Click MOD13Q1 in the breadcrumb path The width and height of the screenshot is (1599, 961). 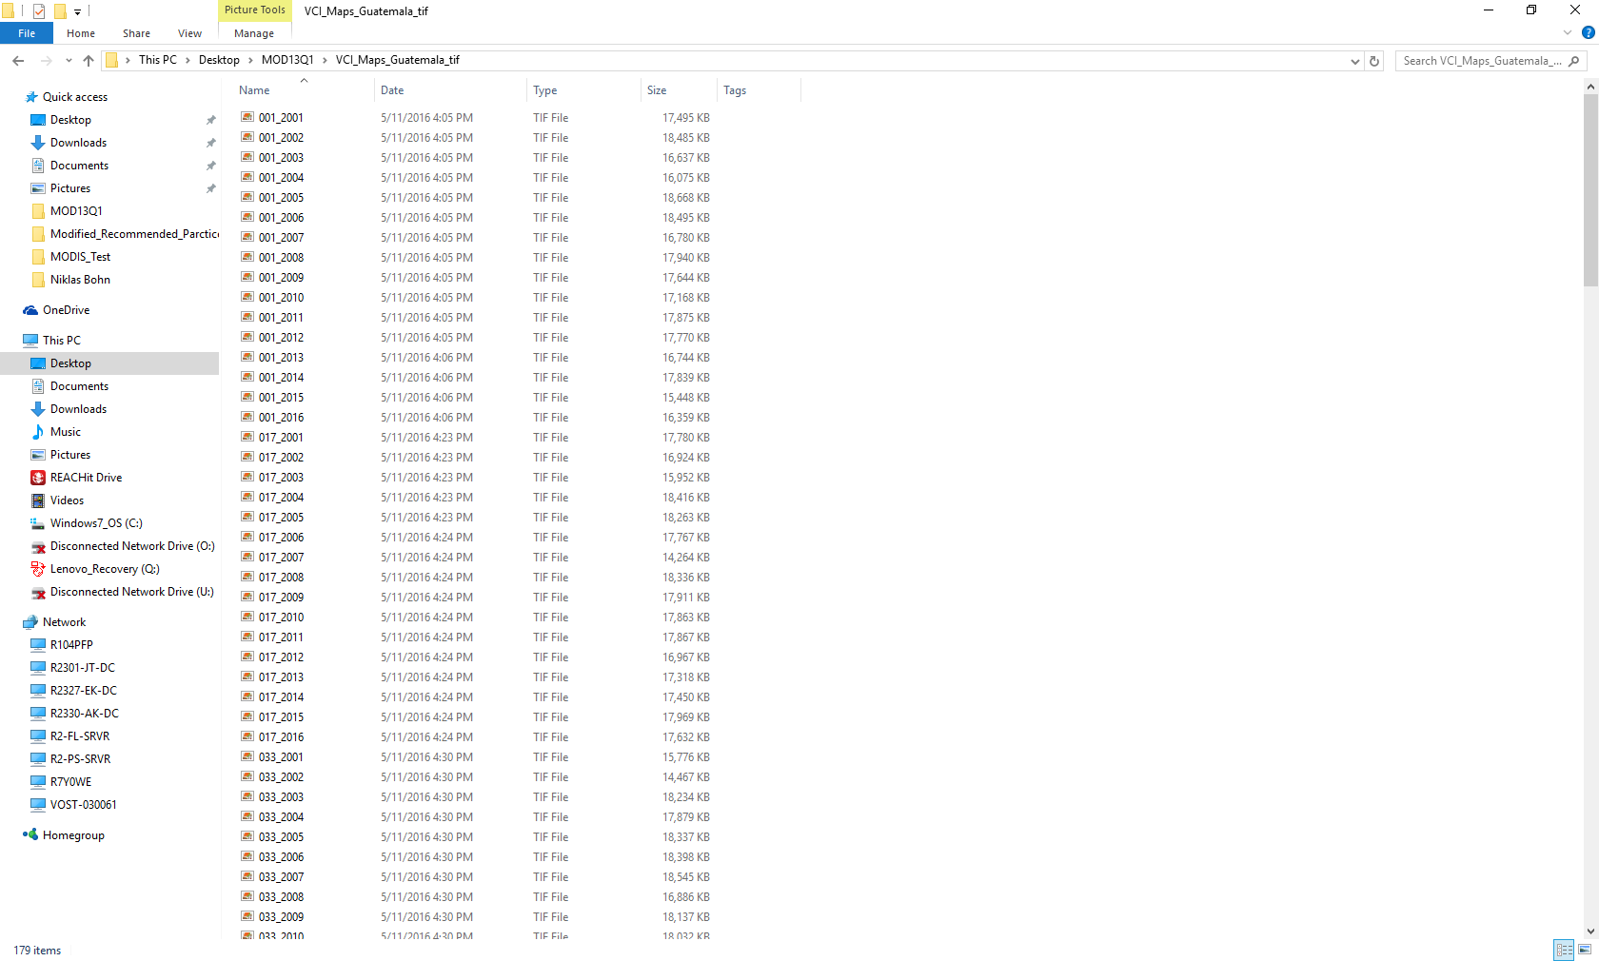pos(287,60)
